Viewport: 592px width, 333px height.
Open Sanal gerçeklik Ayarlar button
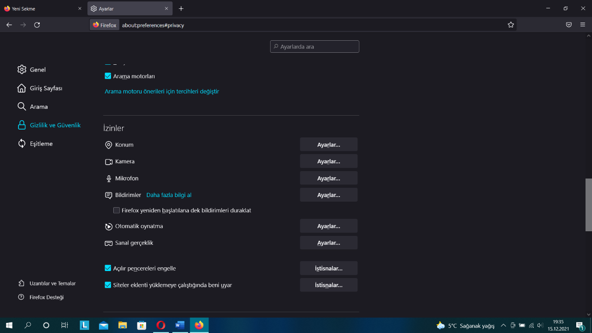coord(329,242)
